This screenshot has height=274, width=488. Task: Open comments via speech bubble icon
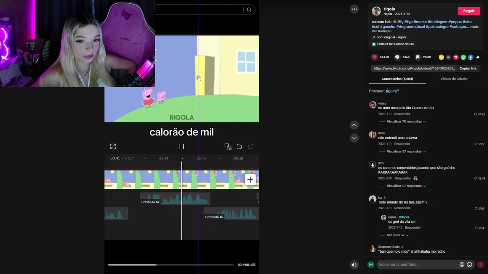(x=397, y=57)
